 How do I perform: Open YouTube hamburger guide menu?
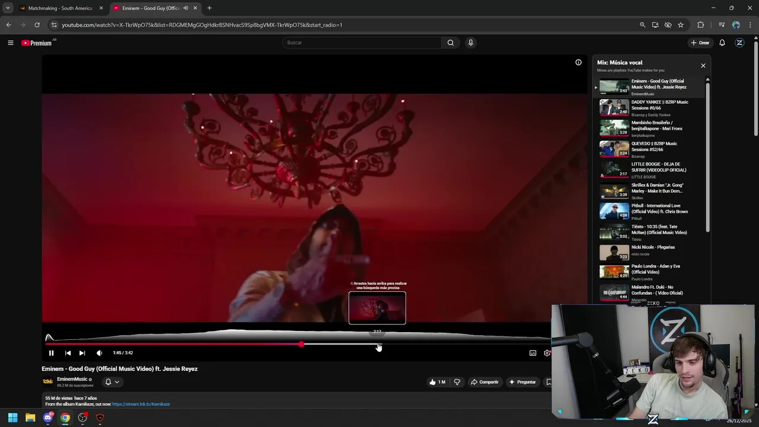pyautogui.click(x=10, y=43)
